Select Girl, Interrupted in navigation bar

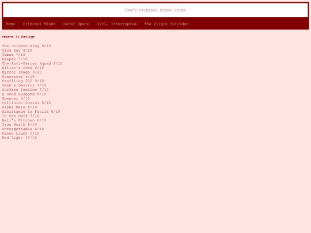click(116, 24)
